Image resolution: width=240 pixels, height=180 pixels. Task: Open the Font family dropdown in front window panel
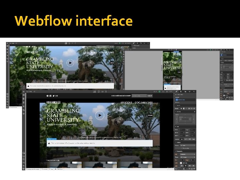coord(188,154)
